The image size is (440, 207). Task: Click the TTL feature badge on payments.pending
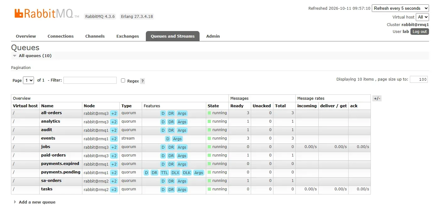[x=164, y=172]
